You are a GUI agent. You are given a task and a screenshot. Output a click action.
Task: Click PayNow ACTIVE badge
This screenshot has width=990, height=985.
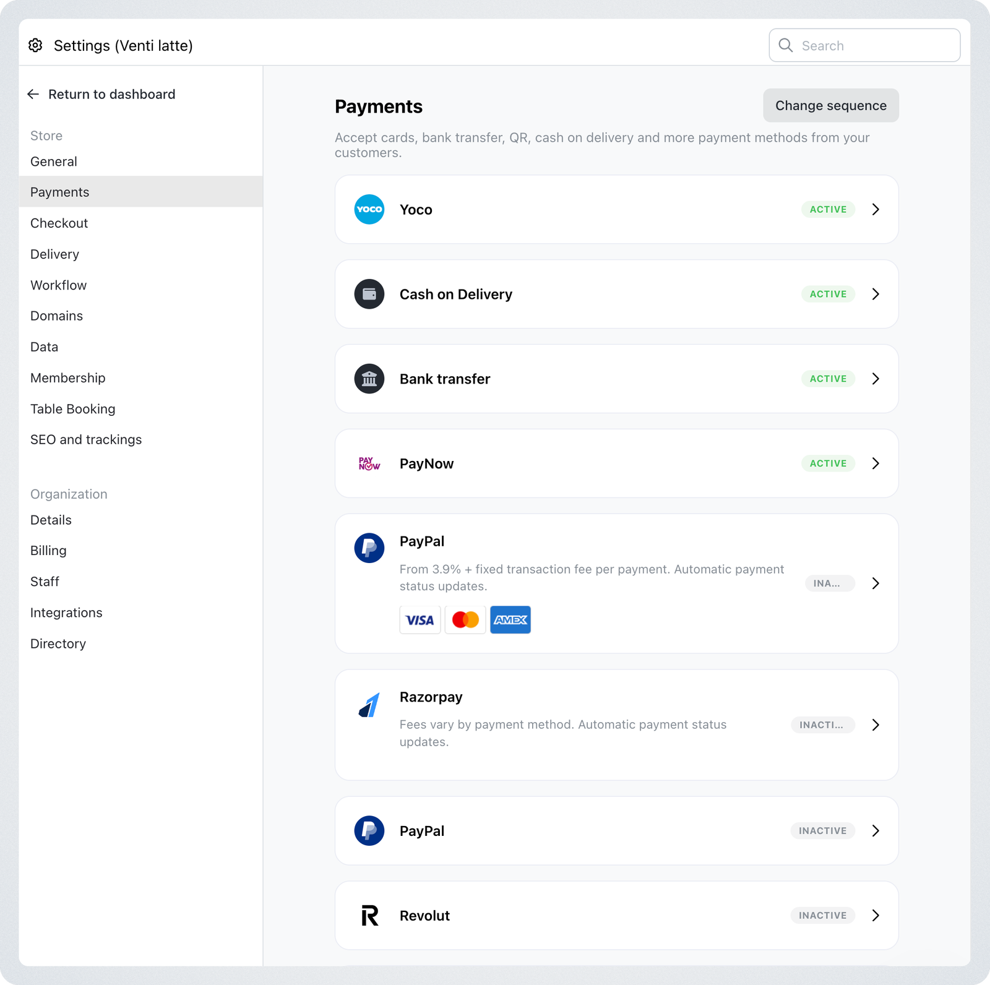pos(828,463)
